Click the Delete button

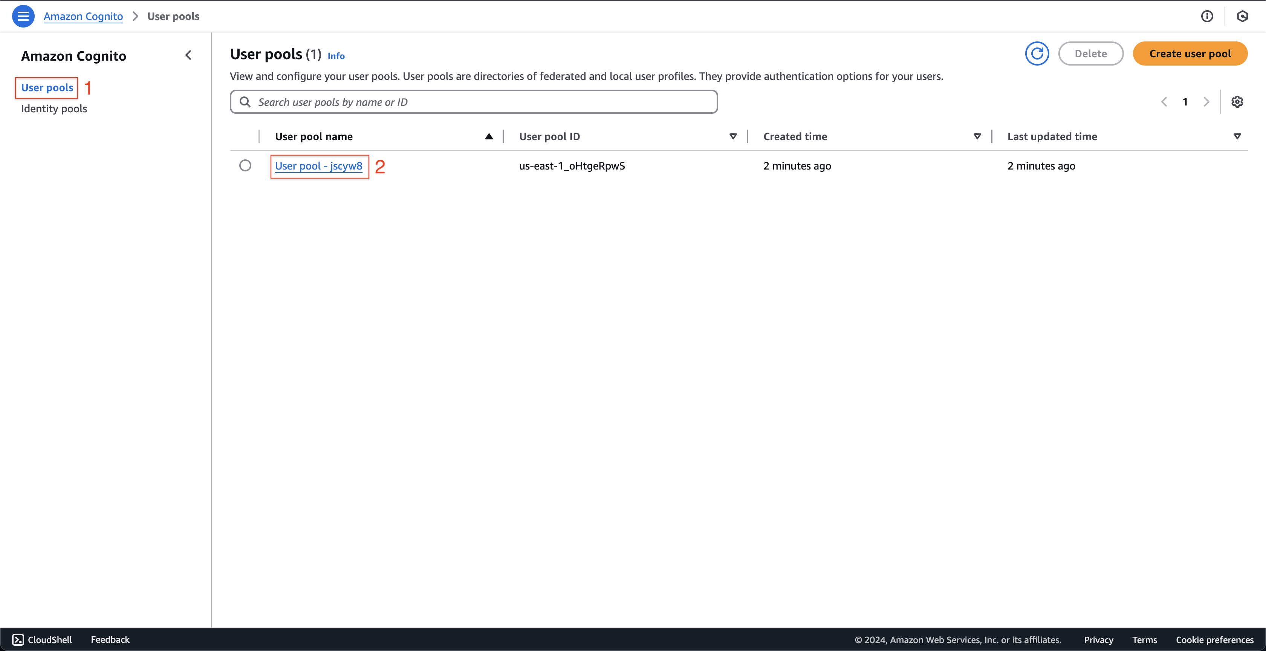(1090, 53)
